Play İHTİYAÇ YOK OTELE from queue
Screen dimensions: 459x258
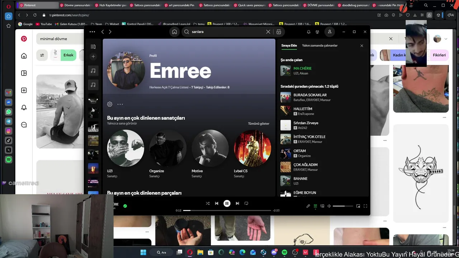[323, 139]
